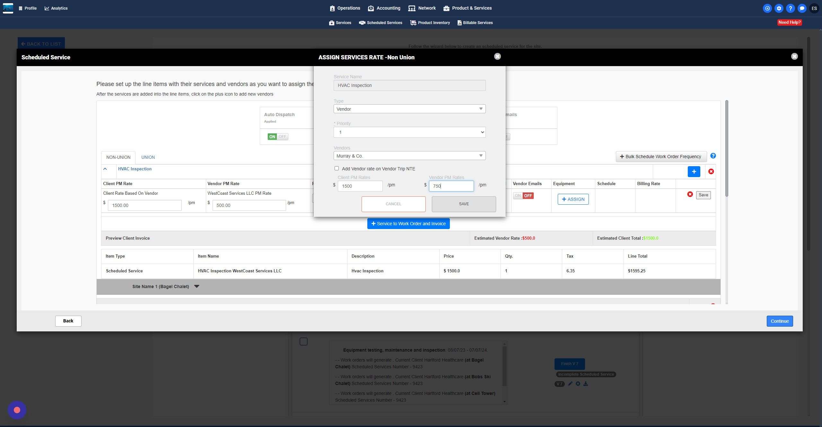This screenshot has width=822, height=427.
Task: Collapse the HVAC Inspection row chevron
Action: [x=105, y=169]
